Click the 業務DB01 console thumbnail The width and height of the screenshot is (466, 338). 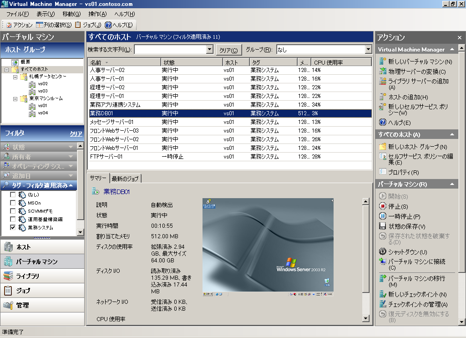point(268,247)
